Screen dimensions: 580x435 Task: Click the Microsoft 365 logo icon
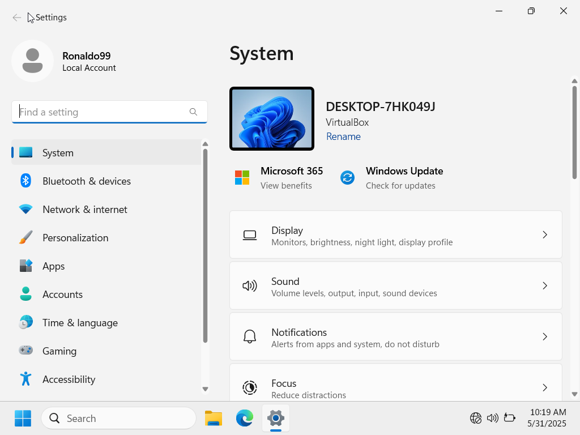point(242,177)
